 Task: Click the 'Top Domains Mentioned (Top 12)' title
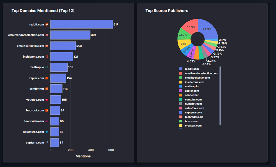click(x=43, y=11)
